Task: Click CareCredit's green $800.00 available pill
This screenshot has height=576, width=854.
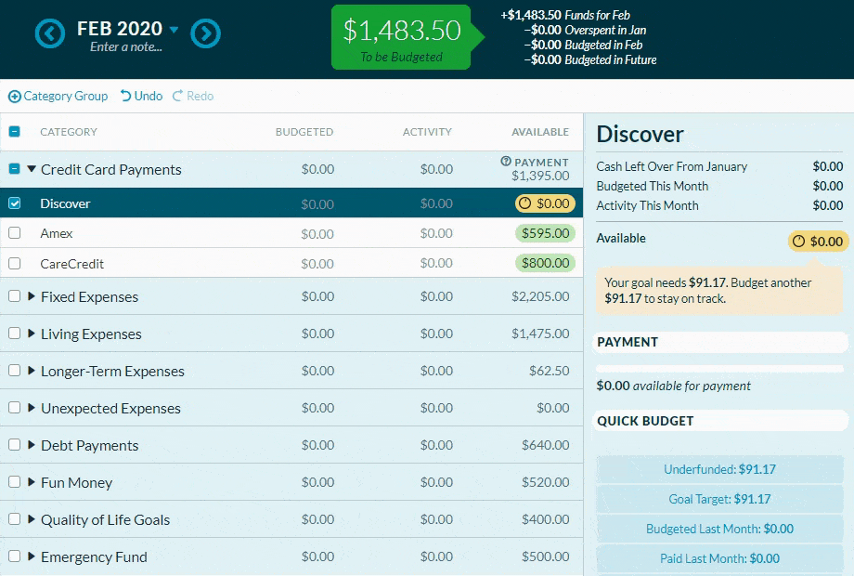Action: 545,263
